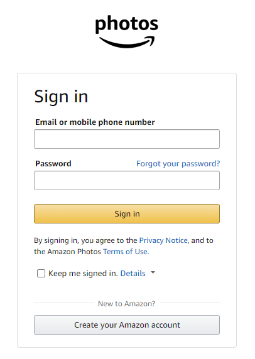This screenshot has width=255, height=359.
Task: Open the Details link
Action: [133, 274]
